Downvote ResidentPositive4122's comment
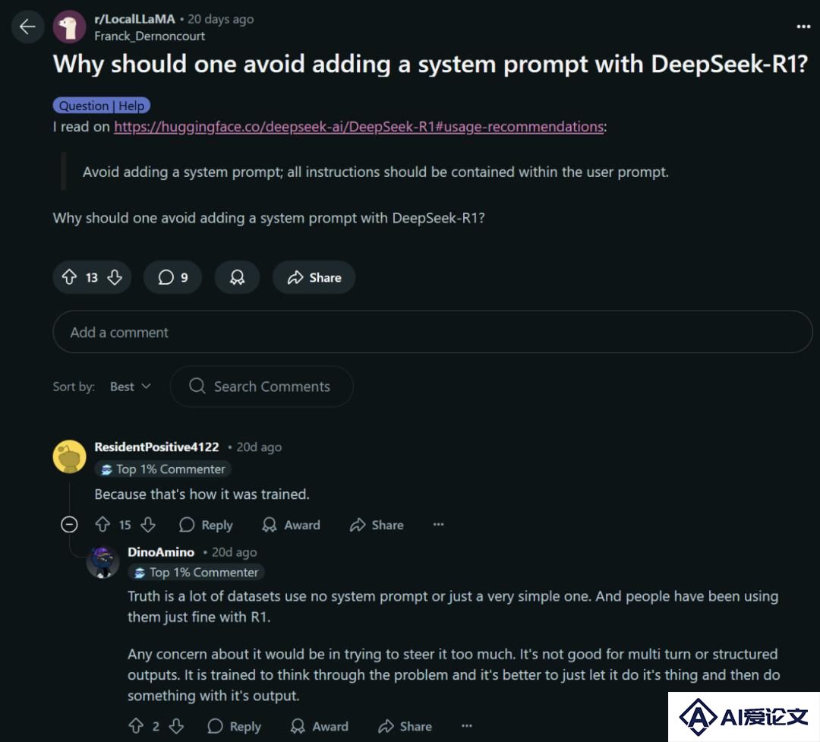Image resolution: width=820 pixels, height=742 pixels. (148, 524)
